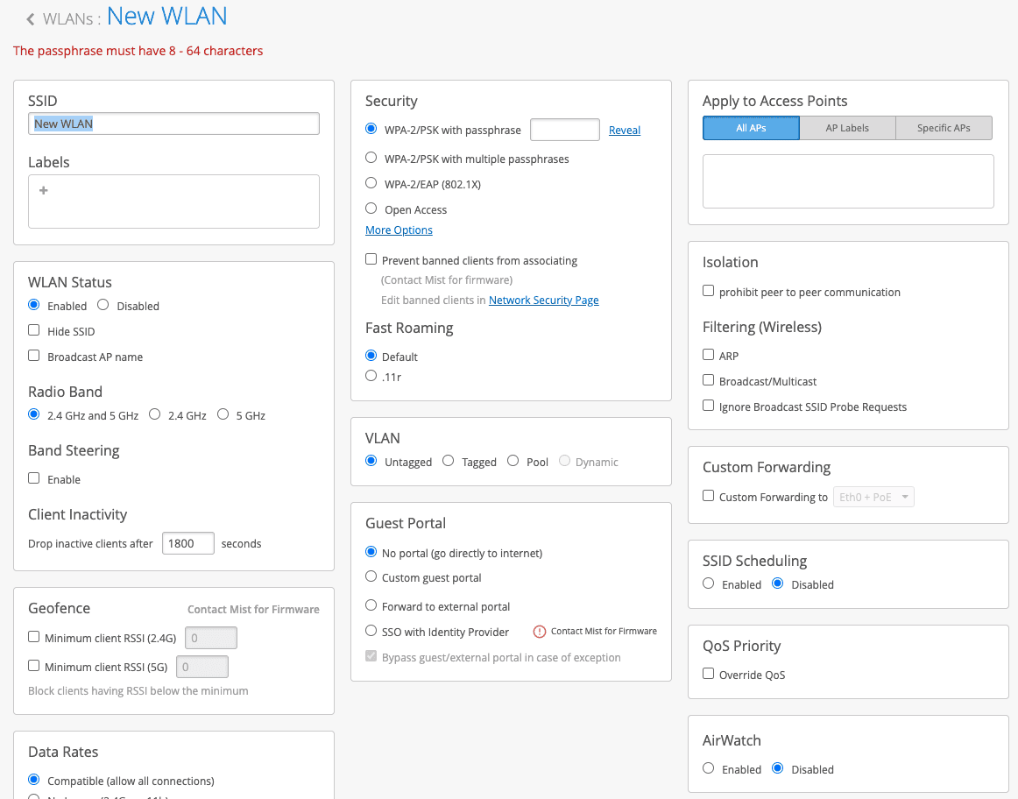This screenshot has width=1018, height=799.
Task: Click the back chevron next to WLANs
Action: 31,19
